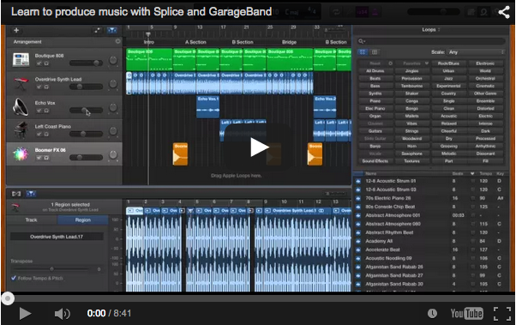Select the Boomer FX 06 track icon
516x325 pixels.
click(21, 153)
